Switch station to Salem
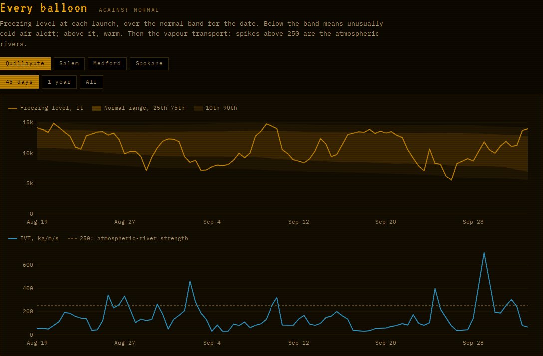Viewport: 543px width, 356px height. pos(69,64)
